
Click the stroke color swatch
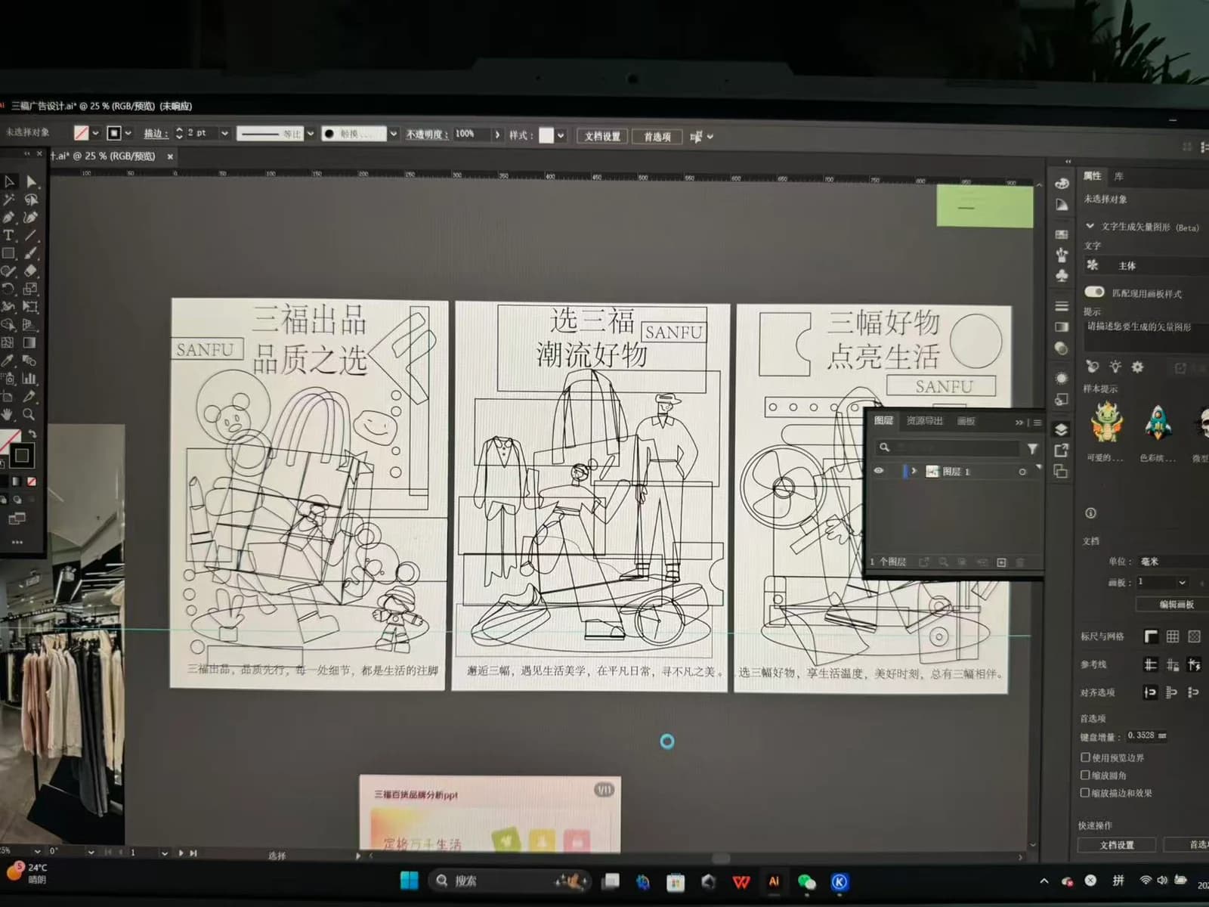113,133
